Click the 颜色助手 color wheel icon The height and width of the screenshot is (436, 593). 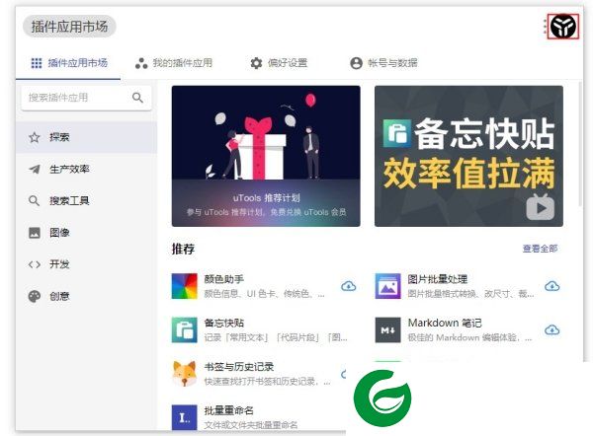[185, 286]
